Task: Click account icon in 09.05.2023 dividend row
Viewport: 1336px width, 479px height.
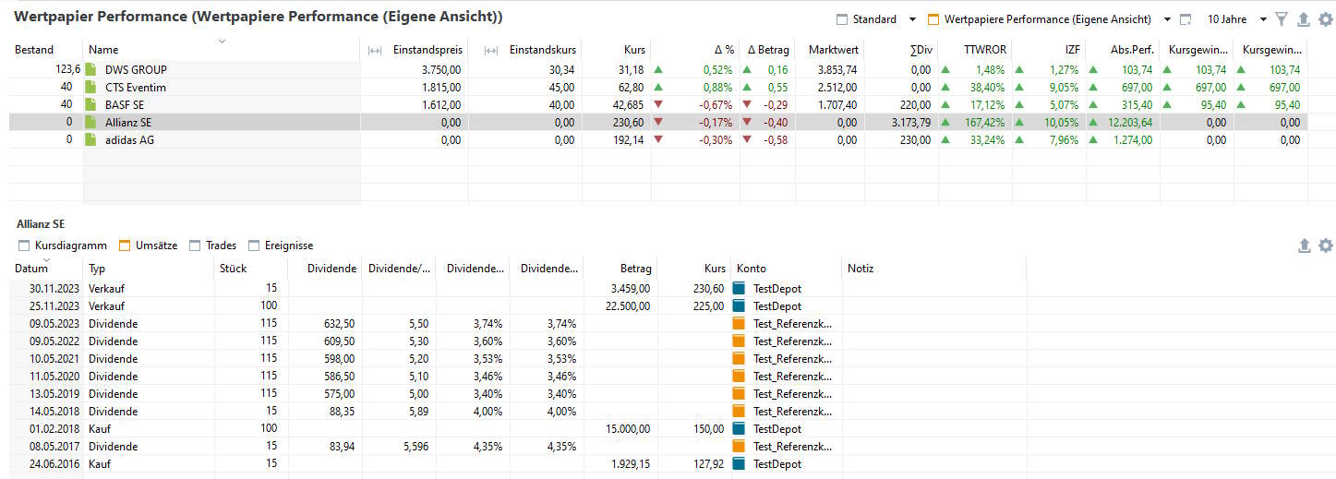Action: (x=739, y=323)
